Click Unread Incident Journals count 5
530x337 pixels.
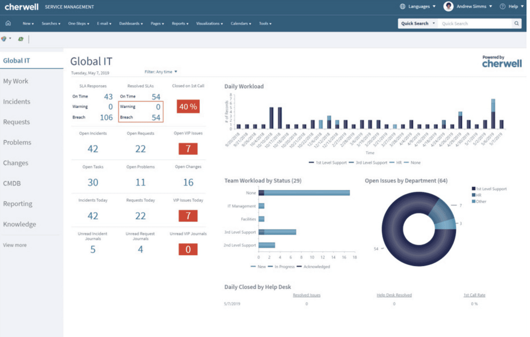[93, 250]
